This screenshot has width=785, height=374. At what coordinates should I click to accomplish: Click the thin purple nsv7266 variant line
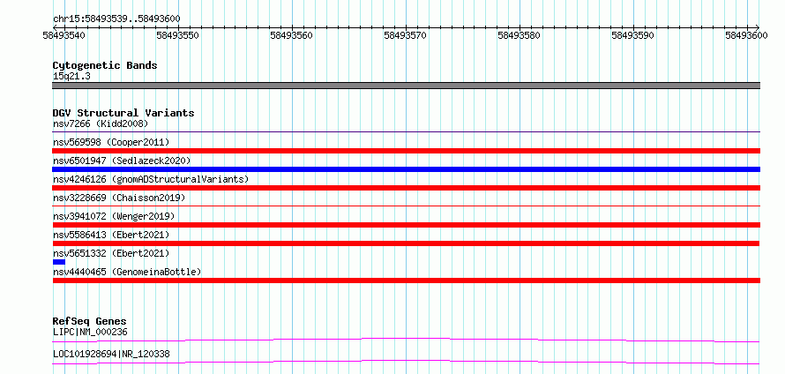point(406,132)
